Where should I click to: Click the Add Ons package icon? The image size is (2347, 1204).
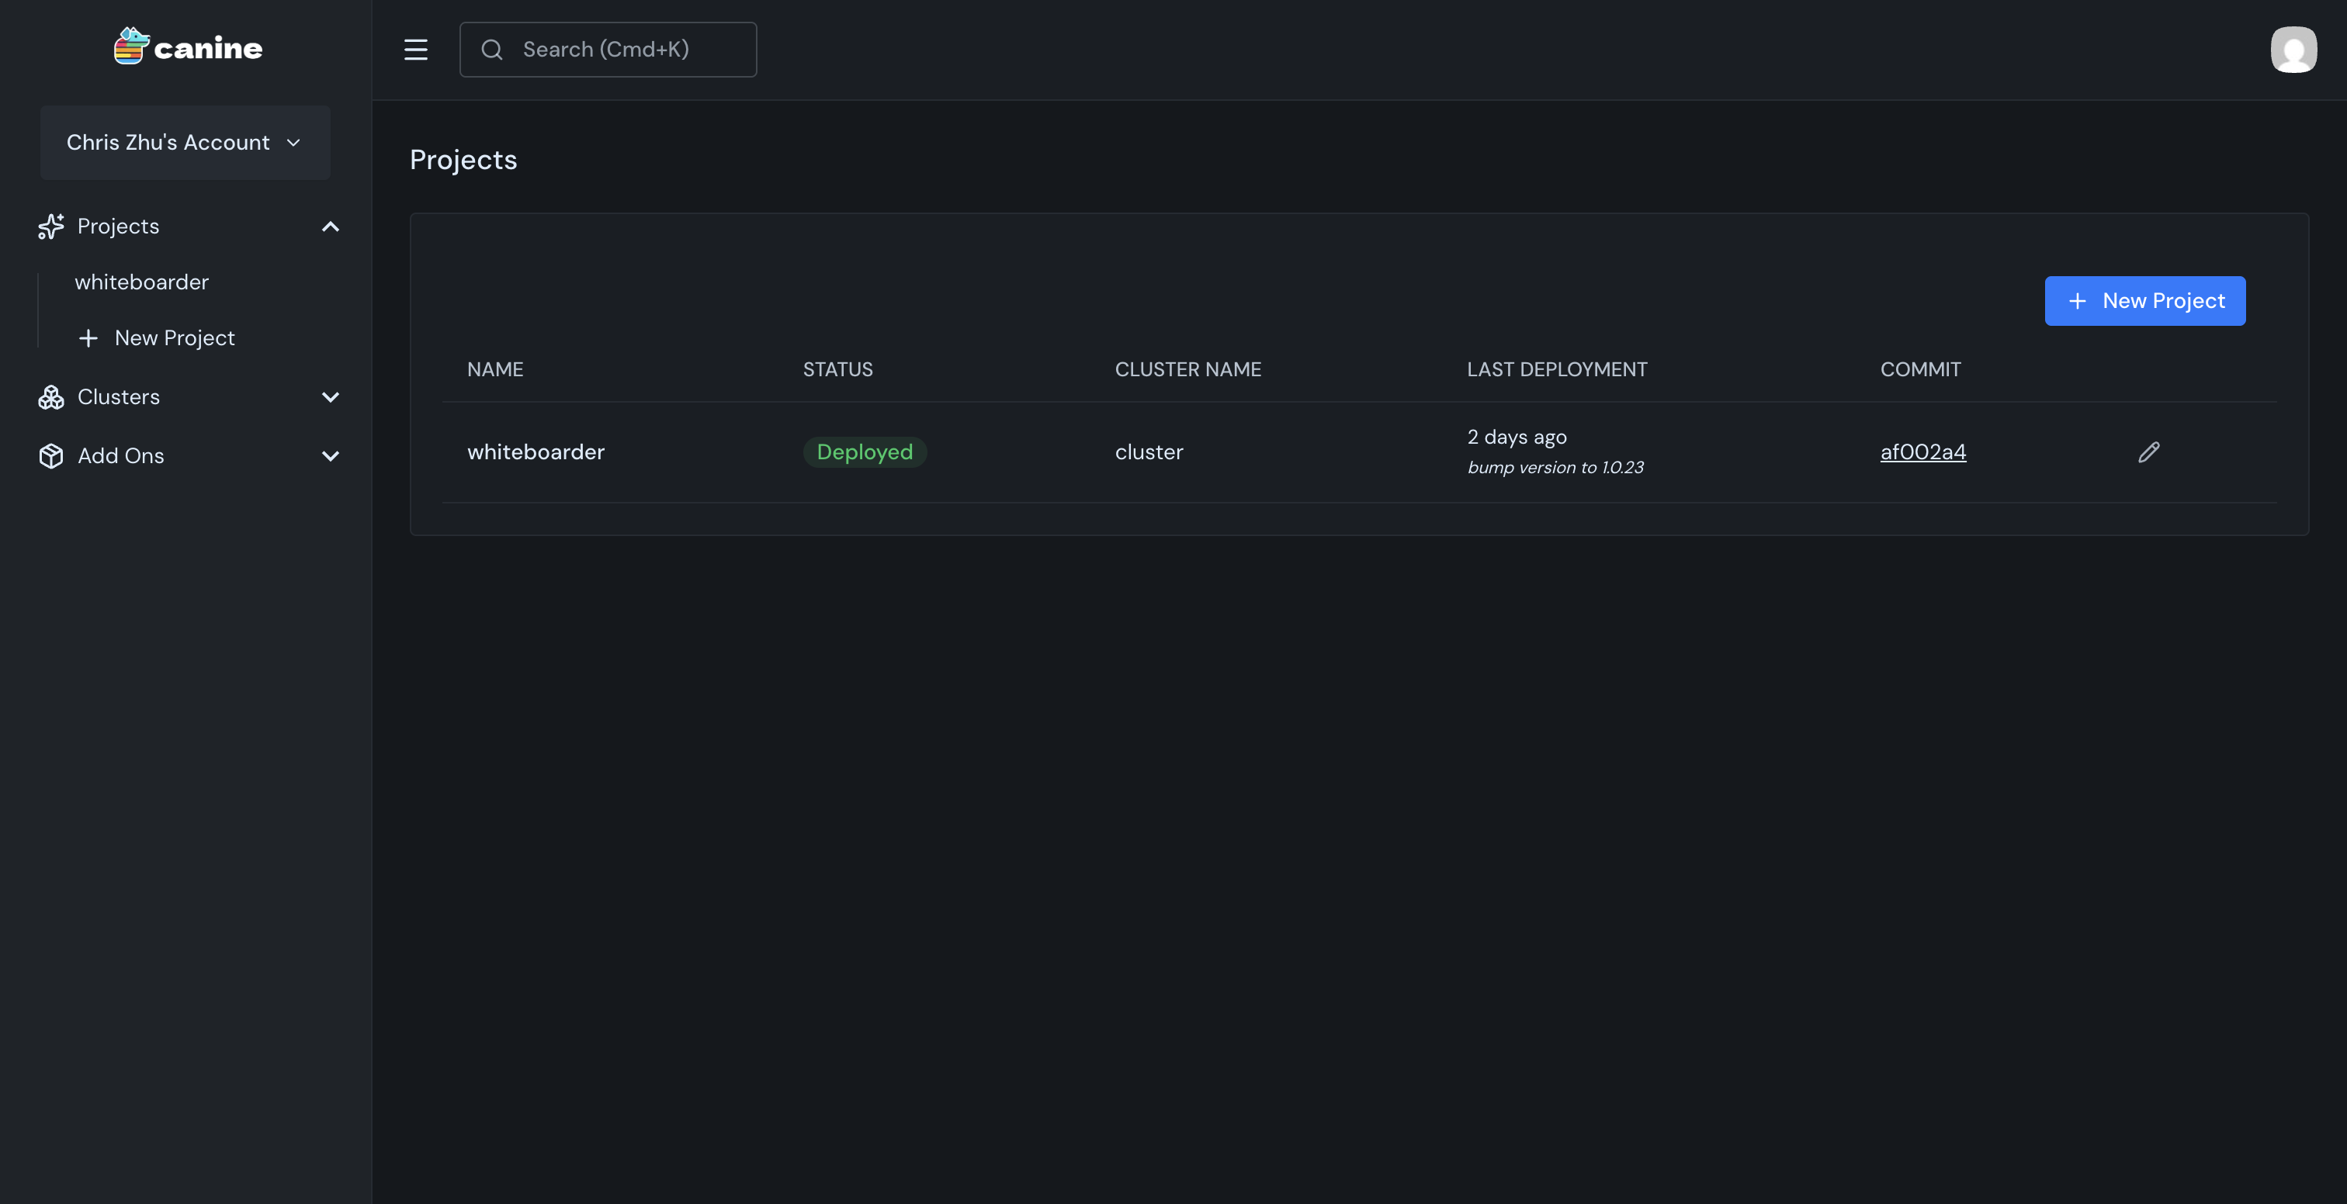point(50,455)
